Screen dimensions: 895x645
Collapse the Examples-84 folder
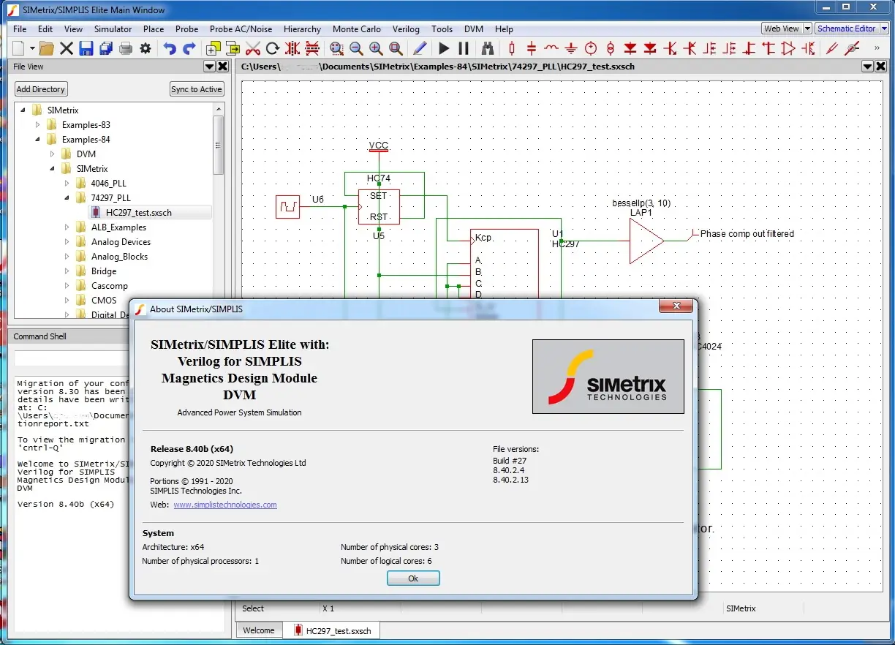coord(38,140)
